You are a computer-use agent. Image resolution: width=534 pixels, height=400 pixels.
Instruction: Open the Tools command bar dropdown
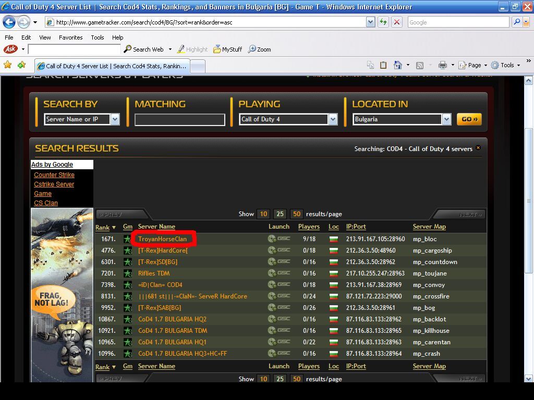pyautogui.click(x=505, y=65)
